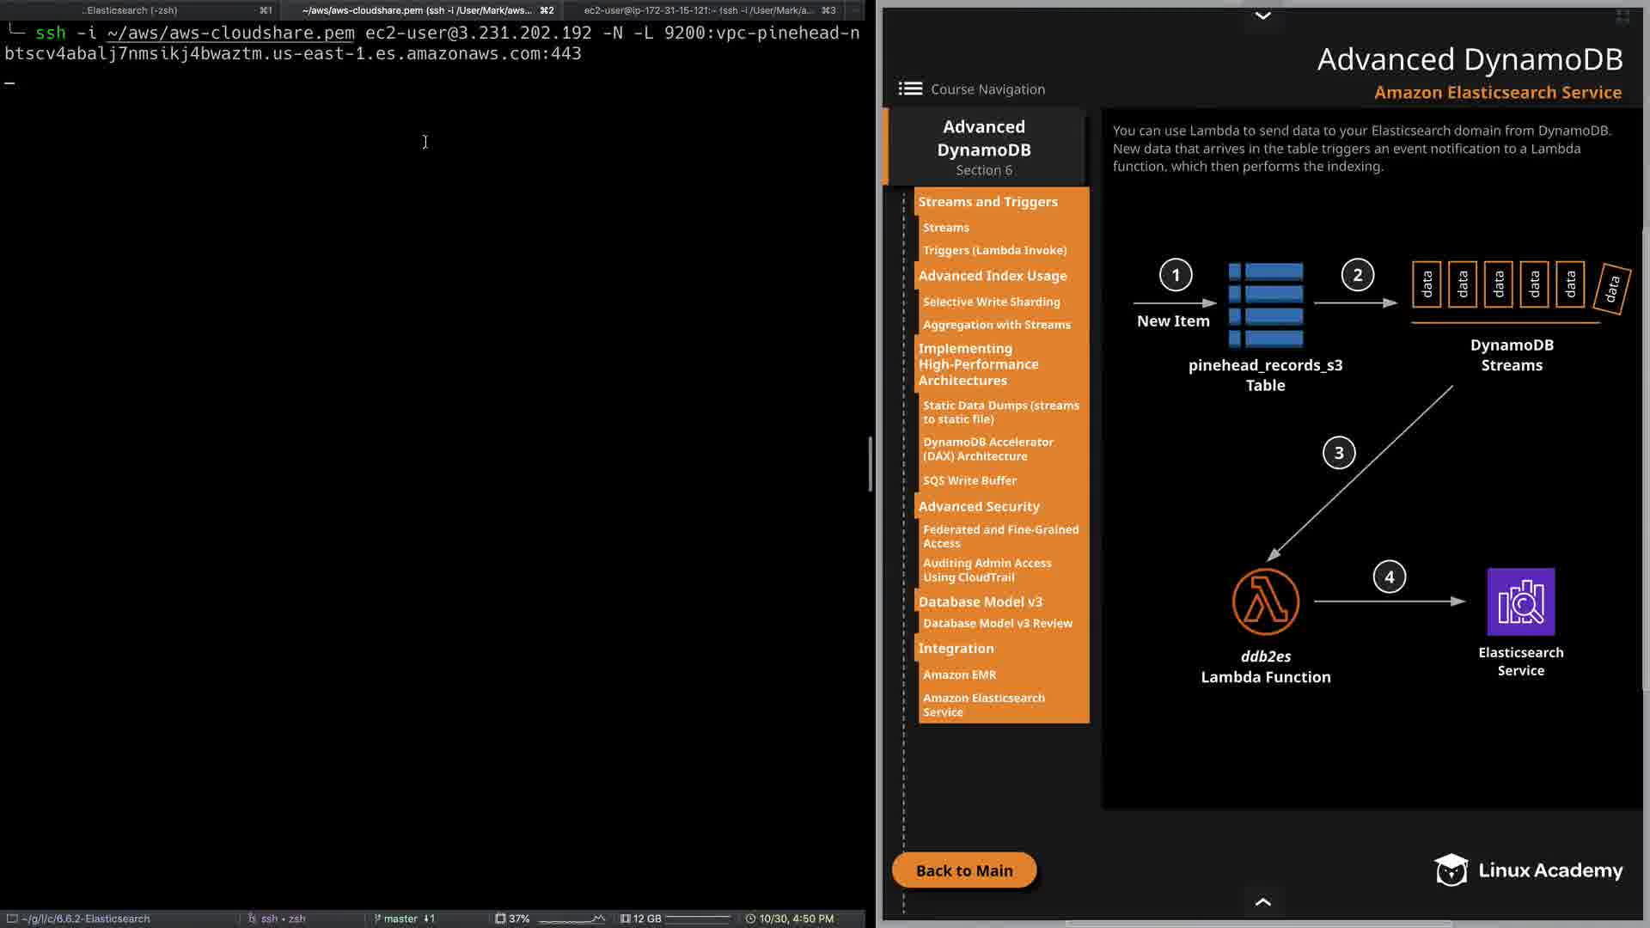This screenshot has width=1650, height=928.
Task: Switch to the Elasticsearch zsh terminal tab
Action: pyautogui.click(x=131, y=10)
